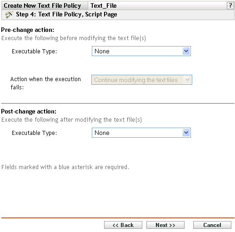Viewport: 235px width, 232px height.
Task: Click the 'Continue modifying the text files' field
Action: pyautogui.click(x=142, y=80)
